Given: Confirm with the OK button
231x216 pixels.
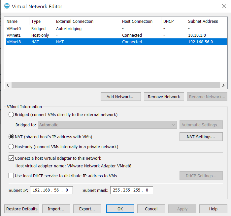Looking at the screenshot, I should coord(120,209).
